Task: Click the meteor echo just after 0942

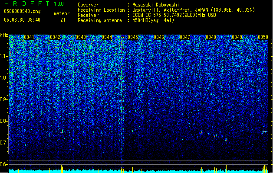Action: point(62,131)
